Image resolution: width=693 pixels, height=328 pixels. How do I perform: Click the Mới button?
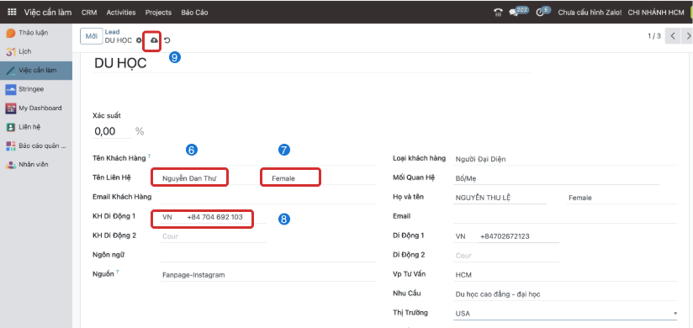coord(92,36)
